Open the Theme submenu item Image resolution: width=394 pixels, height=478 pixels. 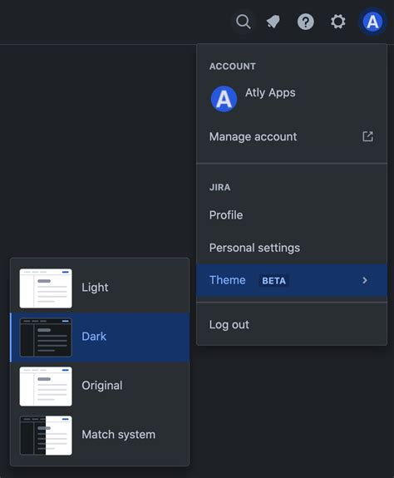pyautogui.click(x=292, y=280)
